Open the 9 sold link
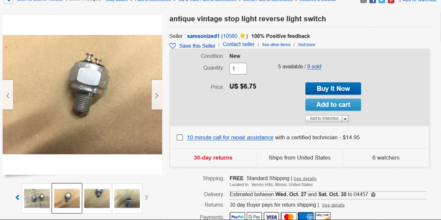 click(314, 67)
